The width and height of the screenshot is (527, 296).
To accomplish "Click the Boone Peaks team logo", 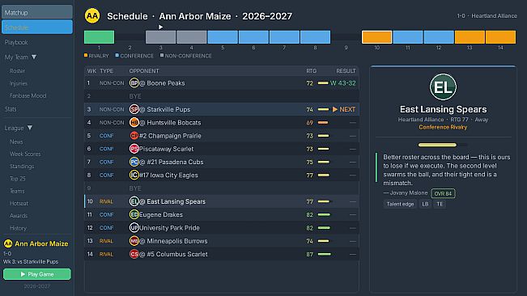I will tap(134, 82).
